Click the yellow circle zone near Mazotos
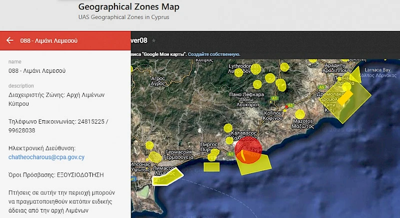This screenshot has height=218, width=400. click(x=300, y=114)
